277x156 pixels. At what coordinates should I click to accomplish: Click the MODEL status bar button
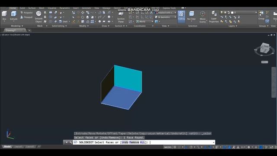[167, 147]
